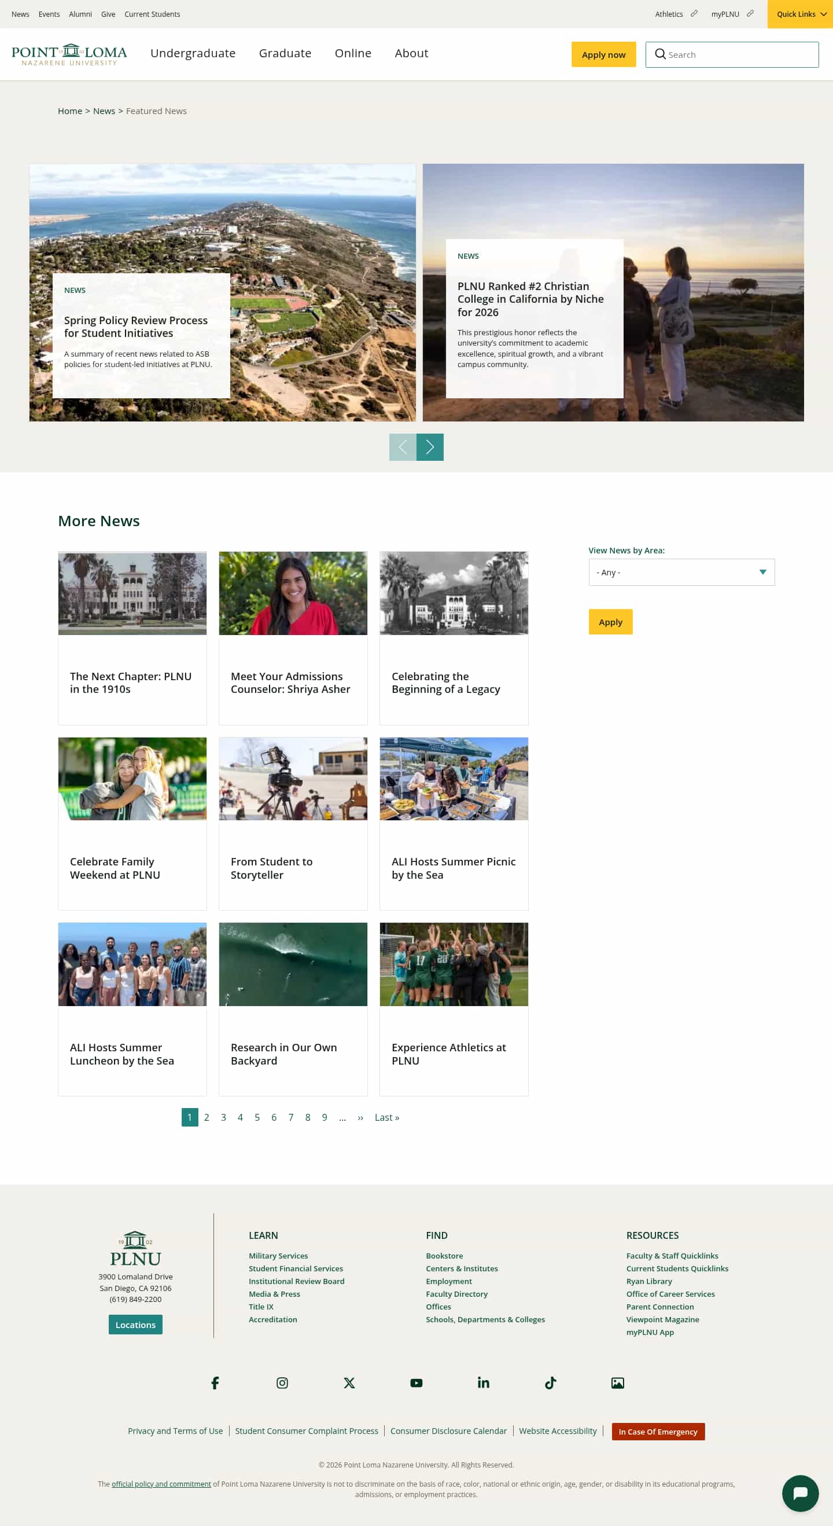The image size is (833, 1526).
Task: Open the YouTube social icon
Action: (416, 1382)
